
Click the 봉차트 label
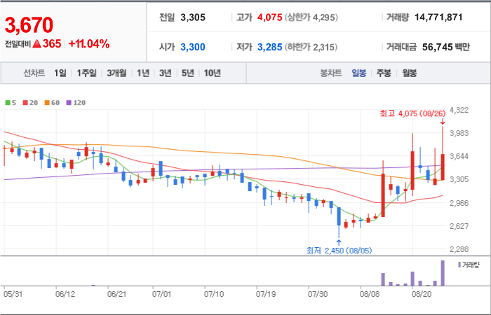coord(330,73)
